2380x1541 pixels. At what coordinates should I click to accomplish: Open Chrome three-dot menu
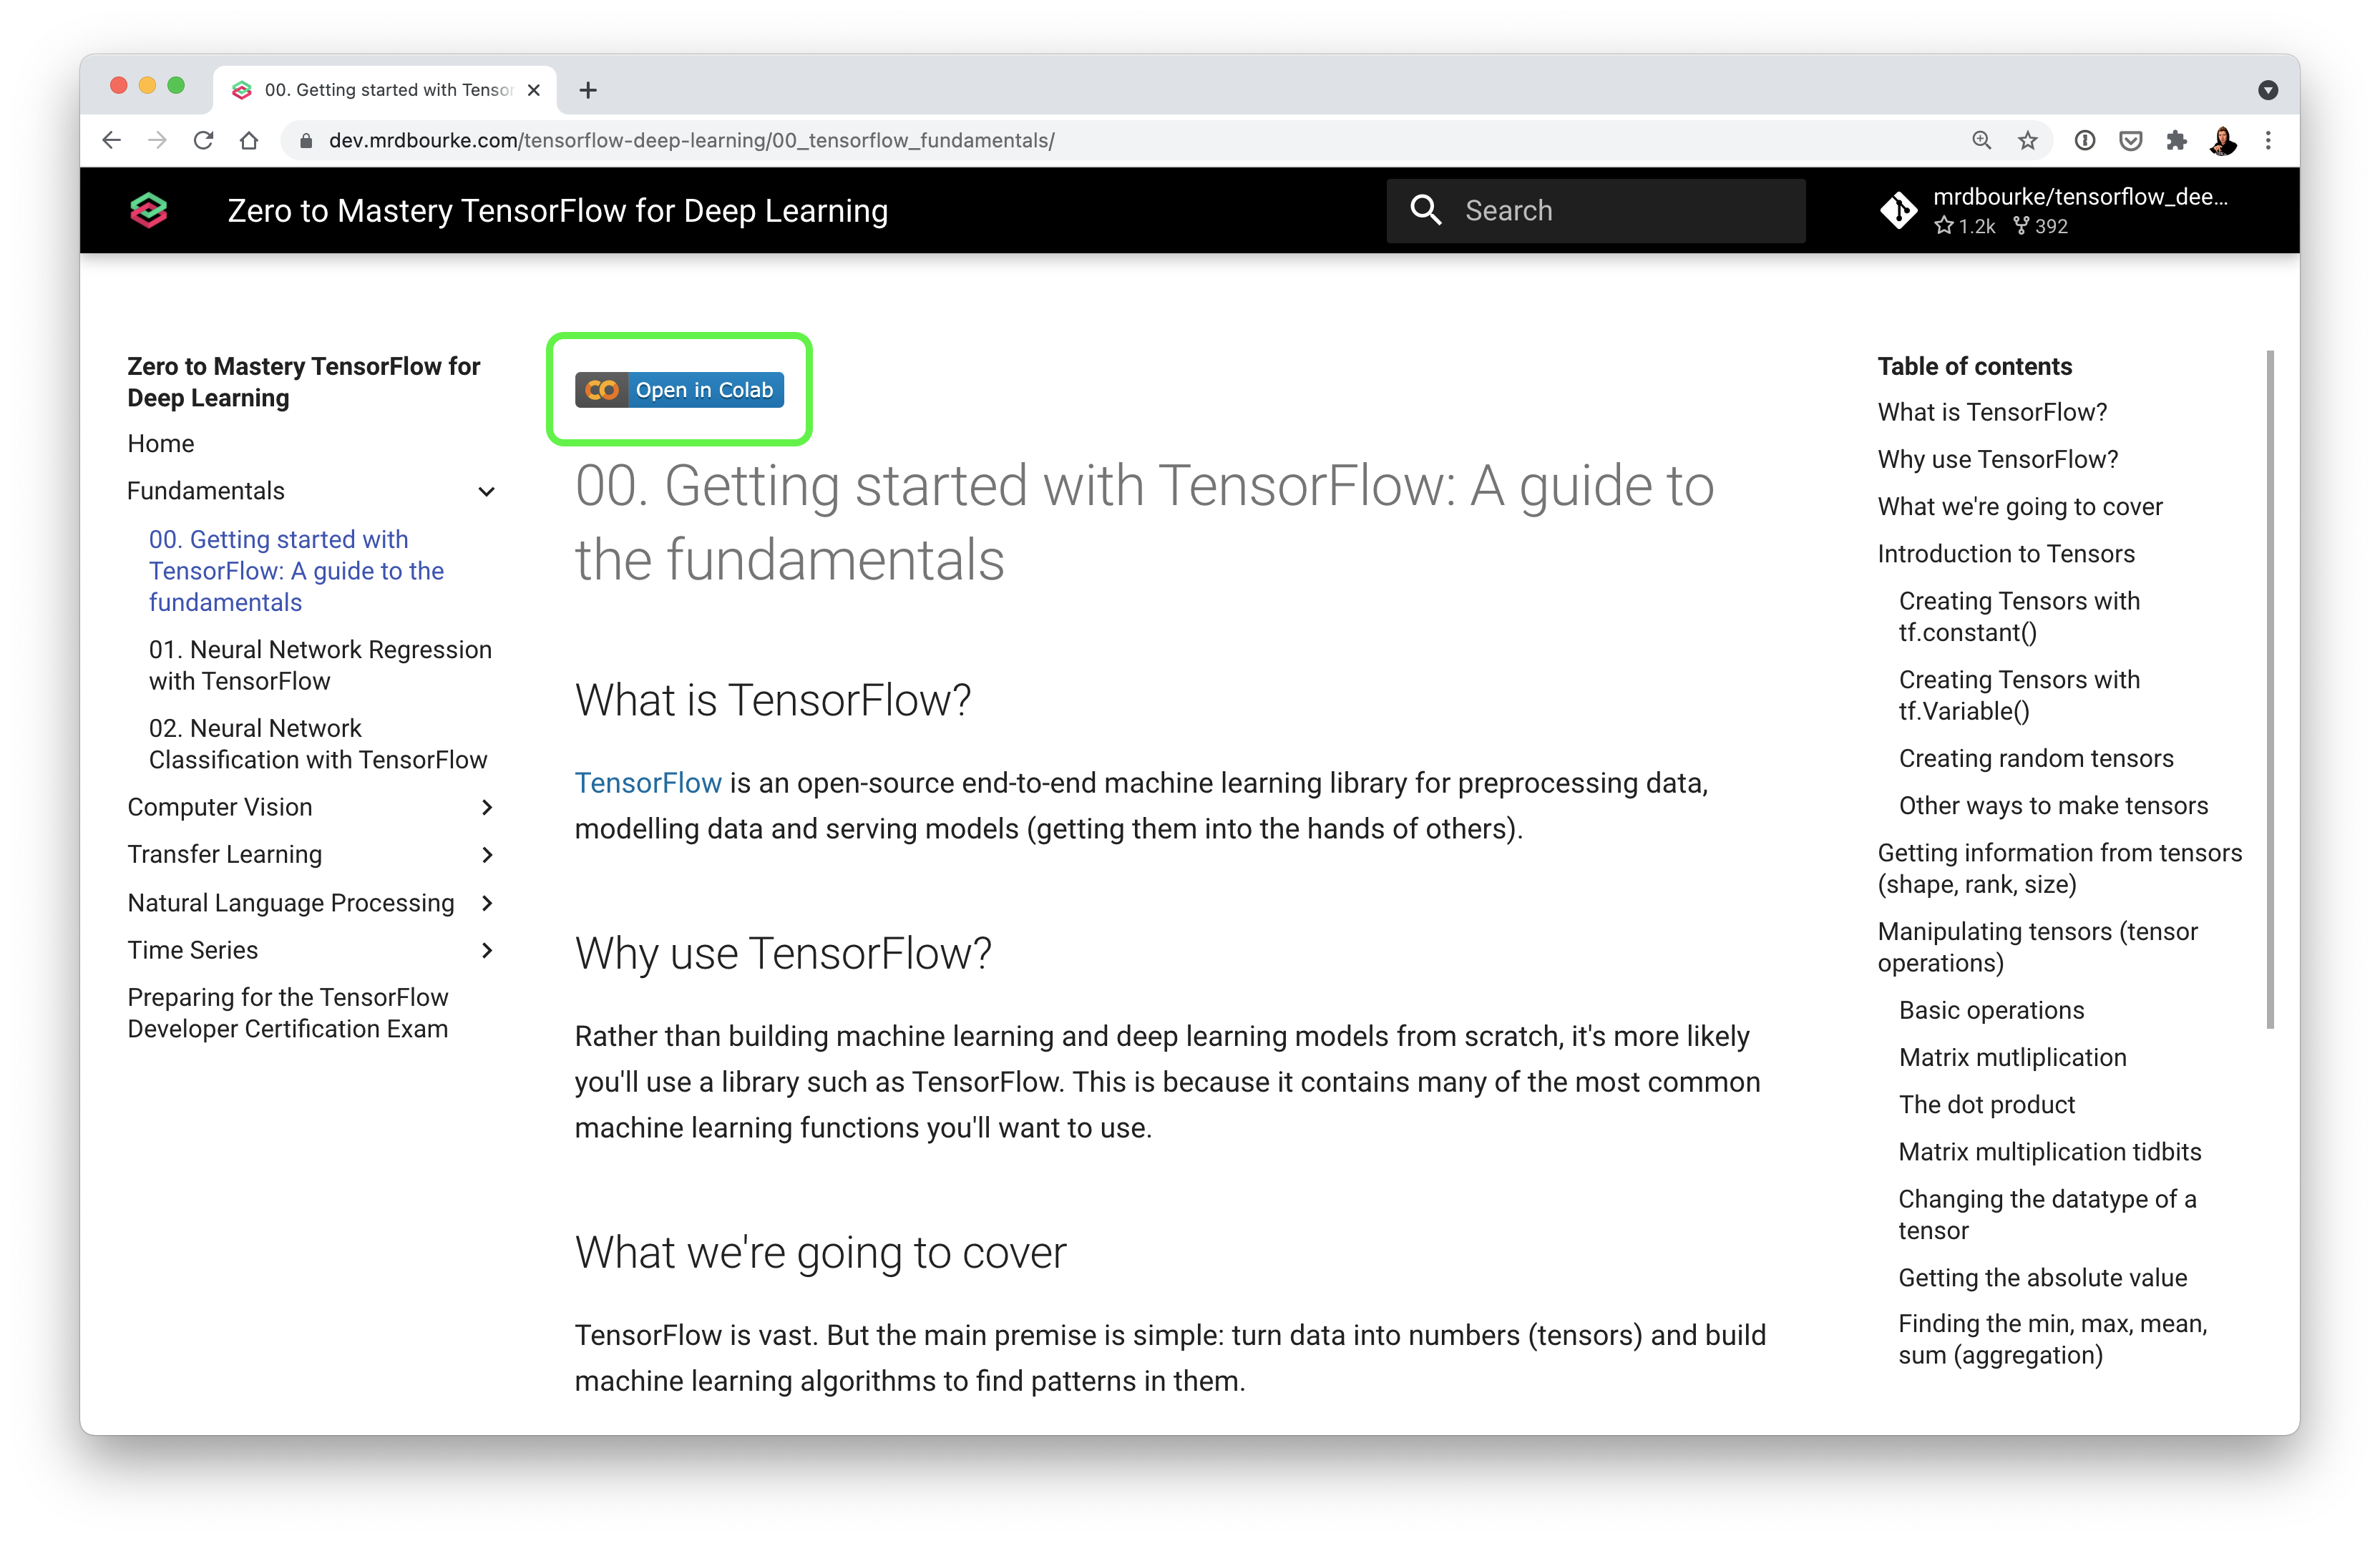[x=2268, y=141]
